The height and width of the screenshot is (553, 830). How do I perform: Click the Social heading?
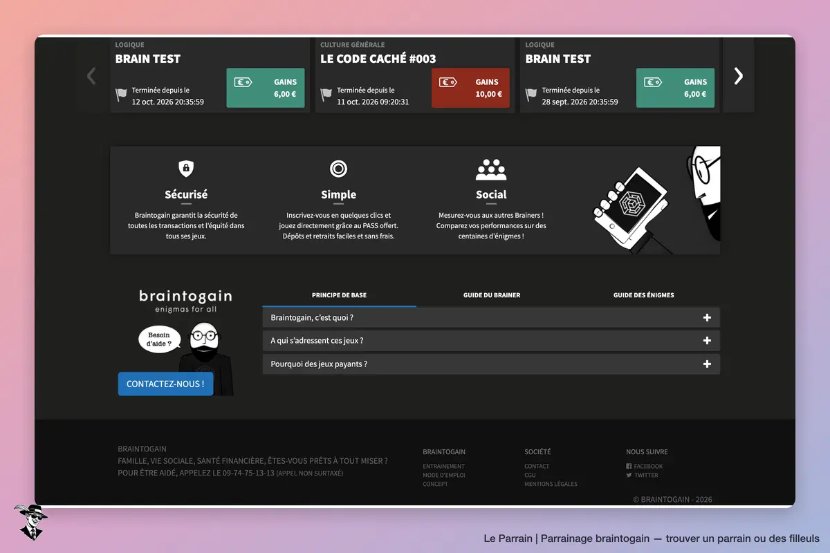pos(491,195)
